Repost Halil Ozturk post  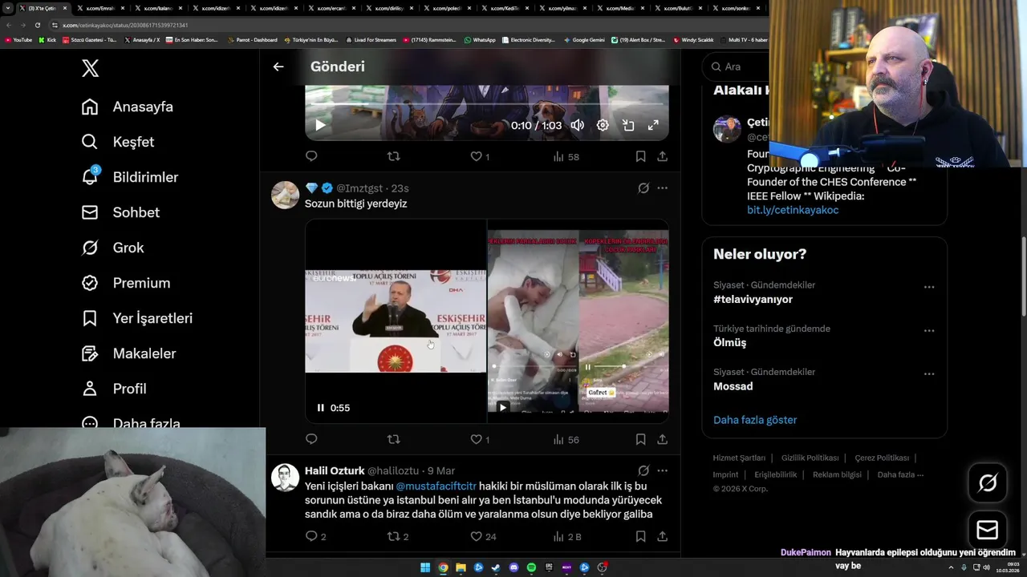(x=398, y=536)
